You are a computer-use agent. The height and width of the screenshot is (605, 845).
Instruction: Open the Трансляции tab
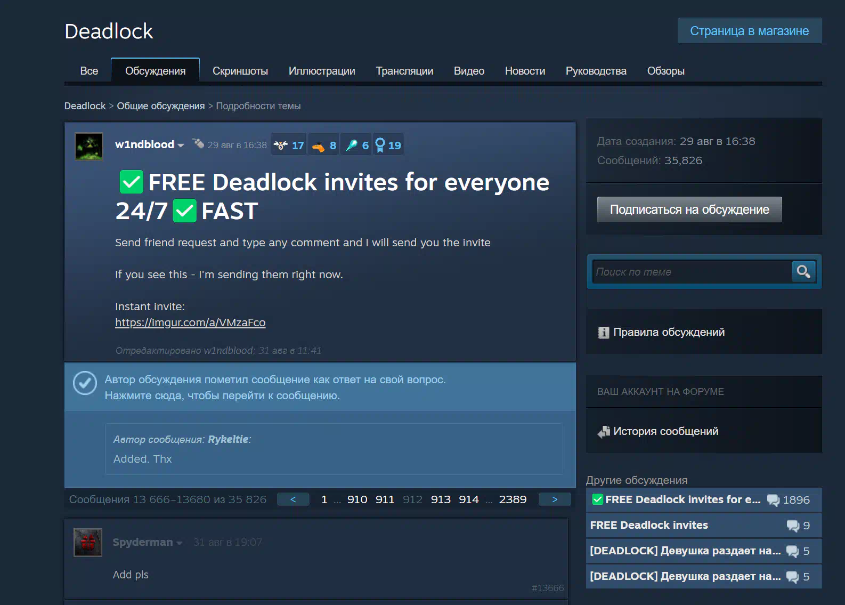click(x=404, y=71)
